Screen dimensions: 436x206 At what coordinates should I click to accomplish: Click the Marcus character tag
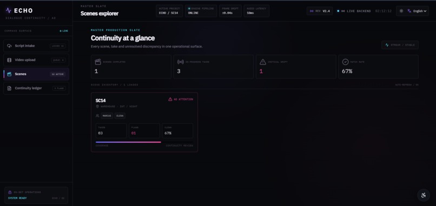click(x=107, y=116)
